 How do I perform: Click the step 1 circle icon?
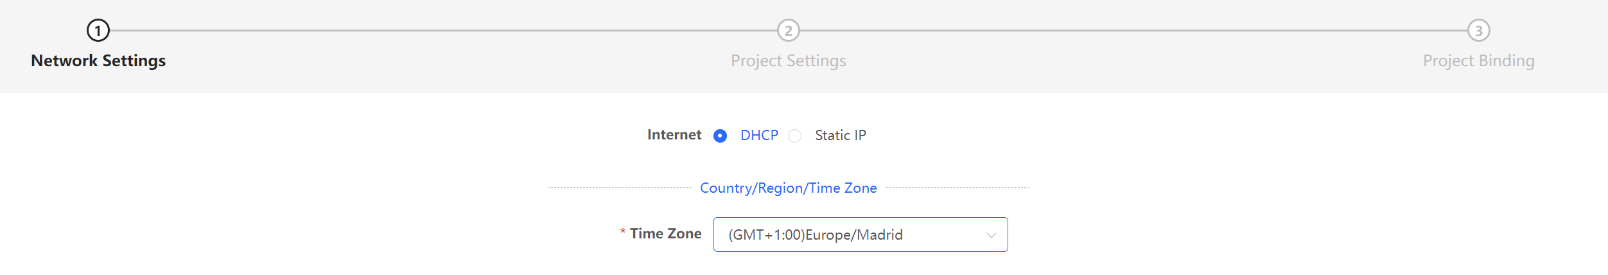pos(98,30)
